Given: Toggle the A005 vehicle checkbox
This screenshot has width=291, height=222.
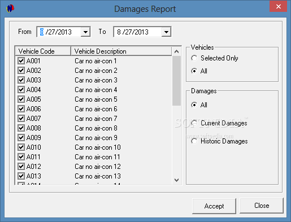Looking at the screenshot, I should pos(21,99).
